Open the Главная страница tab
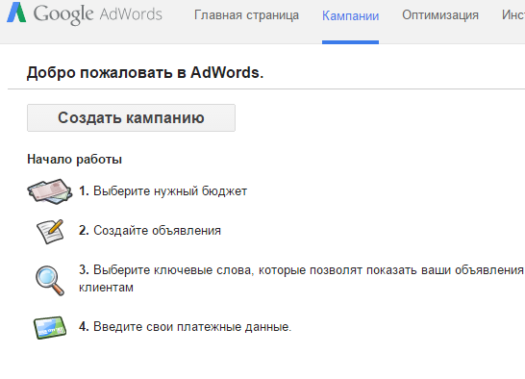 pyautogui.click(x=246, y=15)
